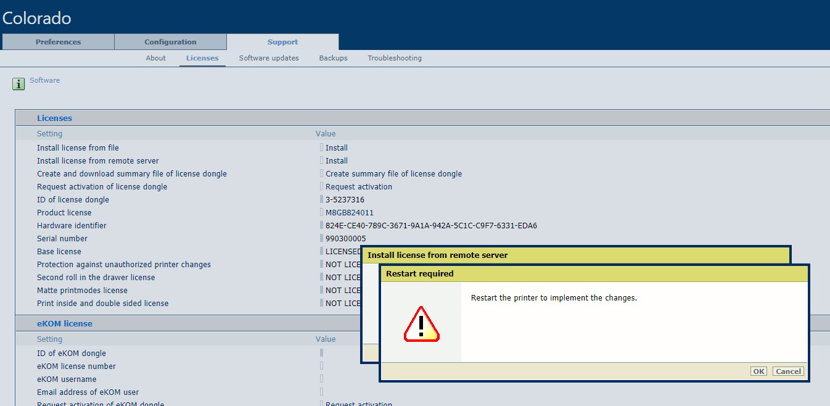Collapse the eKOM license section header

(x=64, y=323)
